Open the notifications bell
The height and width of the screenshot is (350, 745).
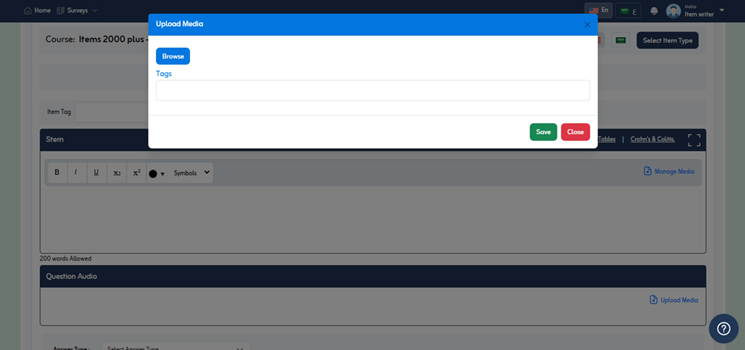point(654,11)
